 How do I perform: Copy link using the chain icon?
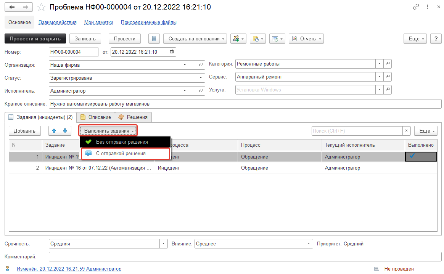coord(416,7)
